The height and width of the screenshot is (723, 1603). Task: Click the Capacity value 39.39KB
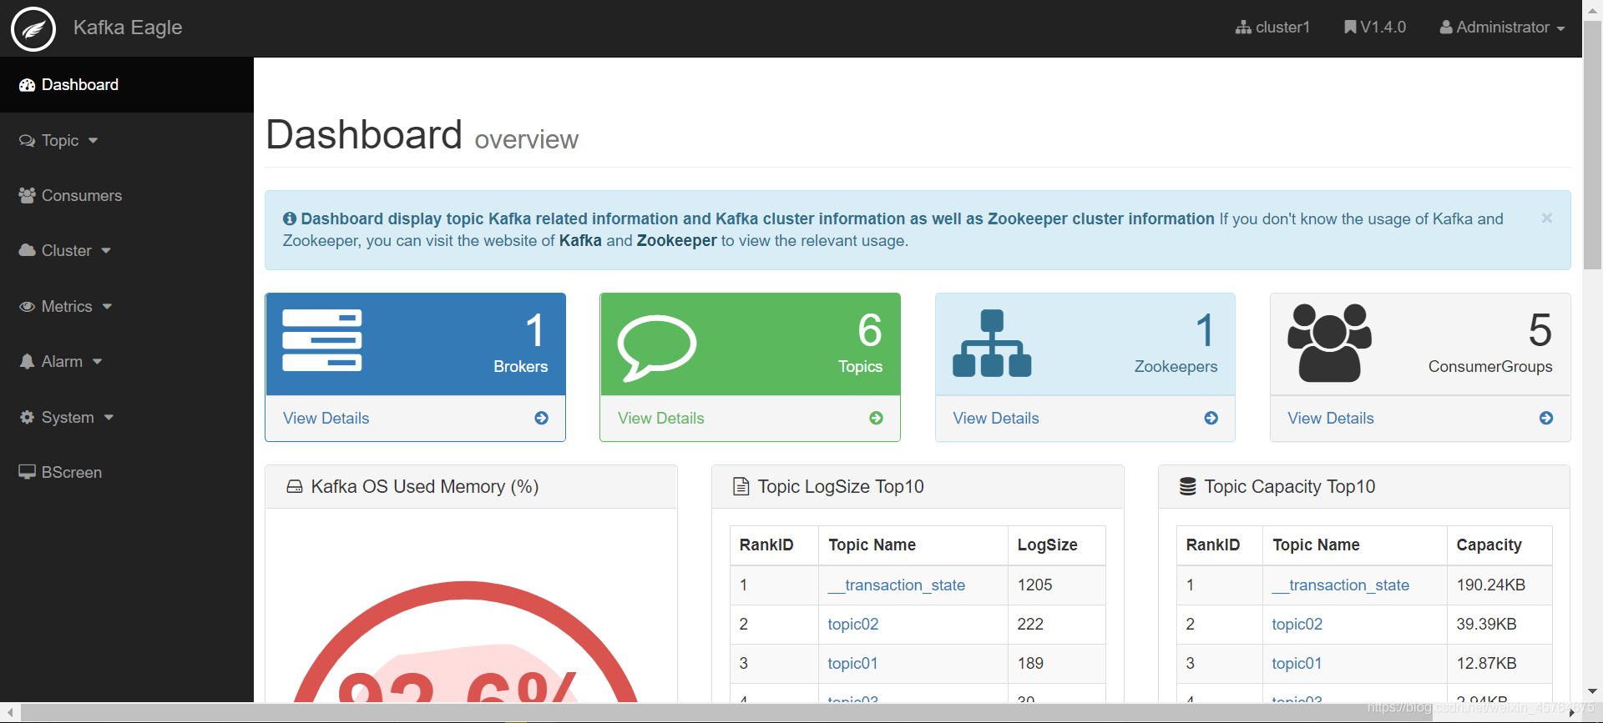[1487, 625]
